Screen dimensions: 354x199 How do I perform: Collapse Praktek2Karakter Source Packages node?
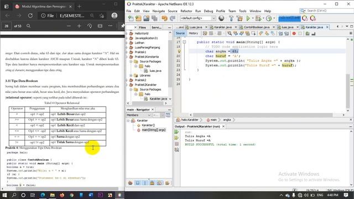click(x=131, y=90)
